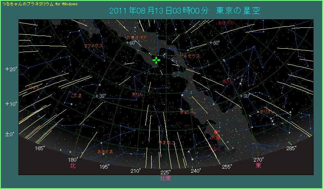
Task: Click the red Mars (火星) marker
Action: click(x=217, y=133)
